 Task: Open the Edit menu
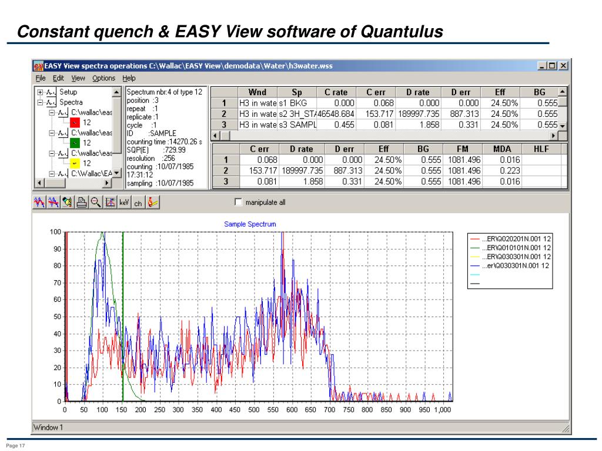click(58, 78)
